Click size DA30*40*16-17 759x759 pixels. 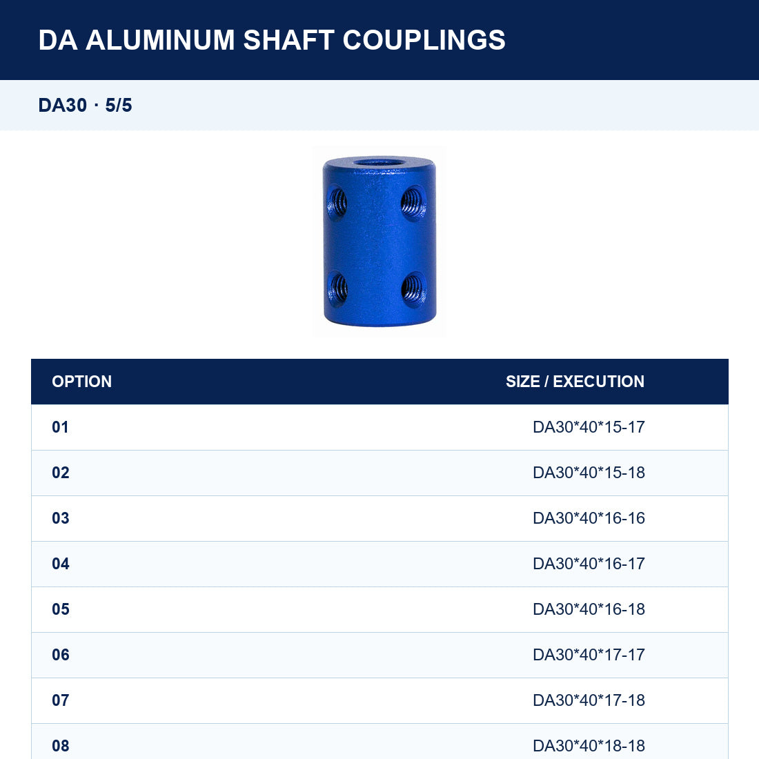coord(589,564)
